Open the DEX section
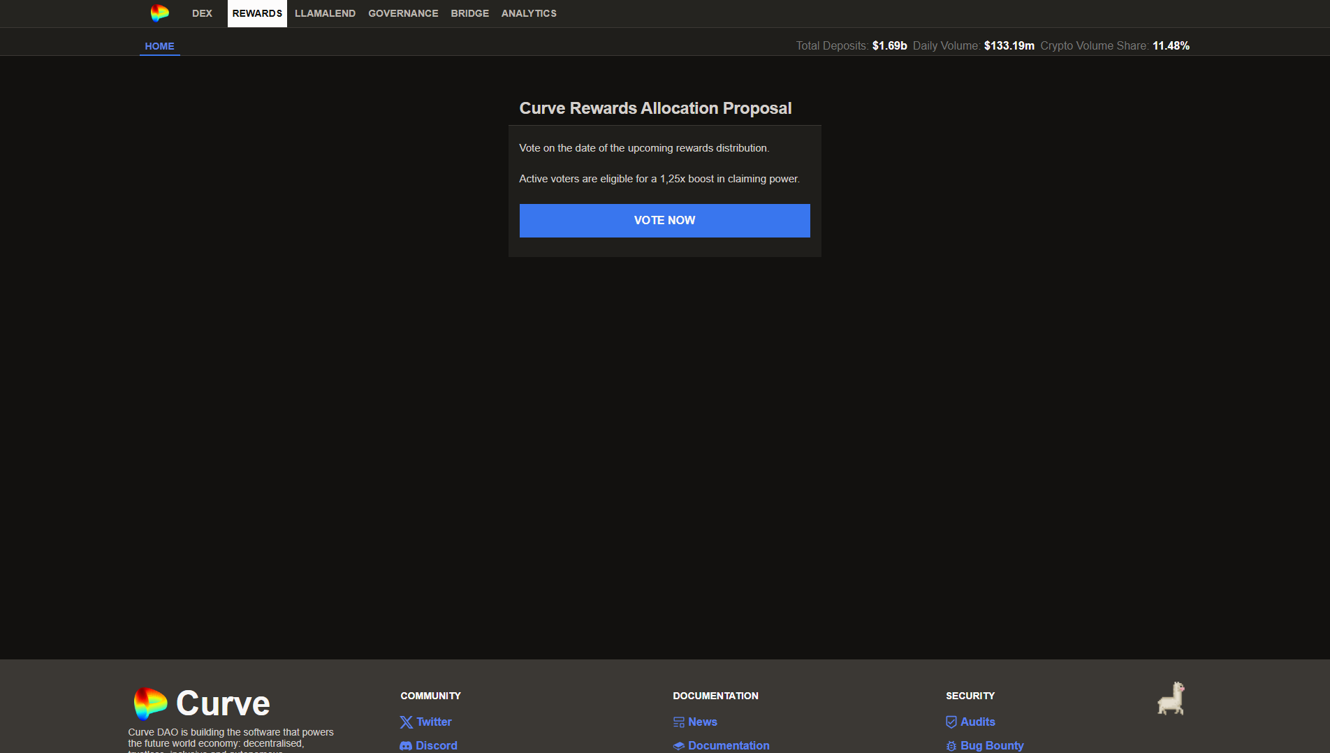Image resolution: width=1330 pixels, height=753 pixels. click(202, 13)
